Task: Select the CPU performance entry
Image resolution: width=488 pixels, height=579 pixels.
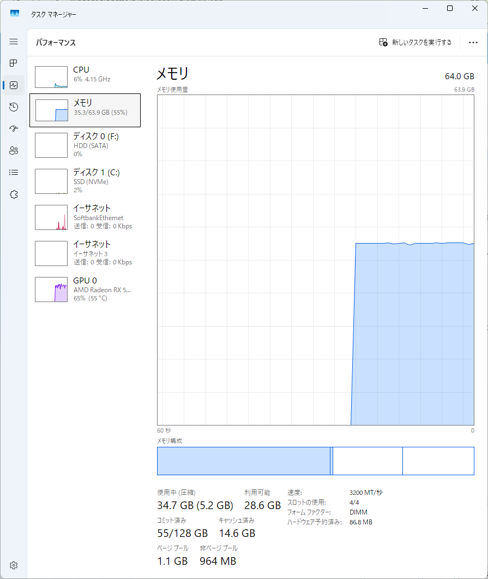Action: click(85, 77)
